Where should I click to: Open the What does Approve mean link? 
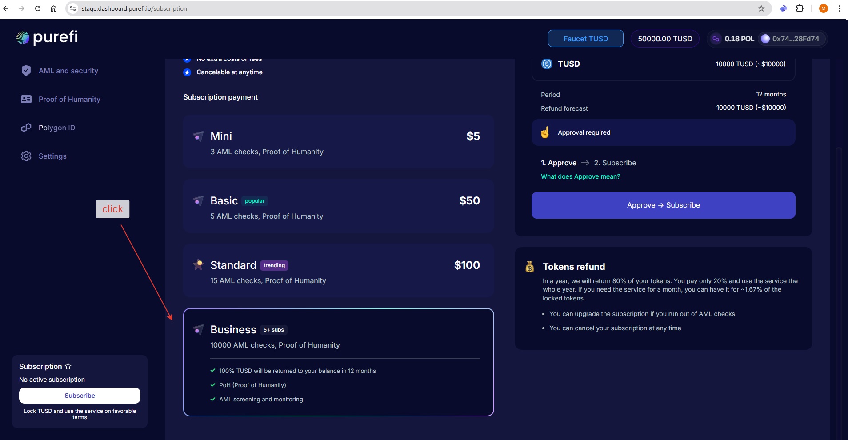click(x=580, y=176)
